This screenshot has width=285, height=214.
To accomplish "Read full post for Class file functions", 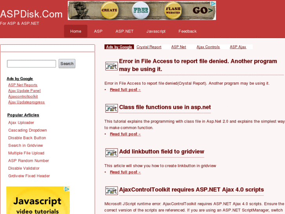I will coord(125,134).
